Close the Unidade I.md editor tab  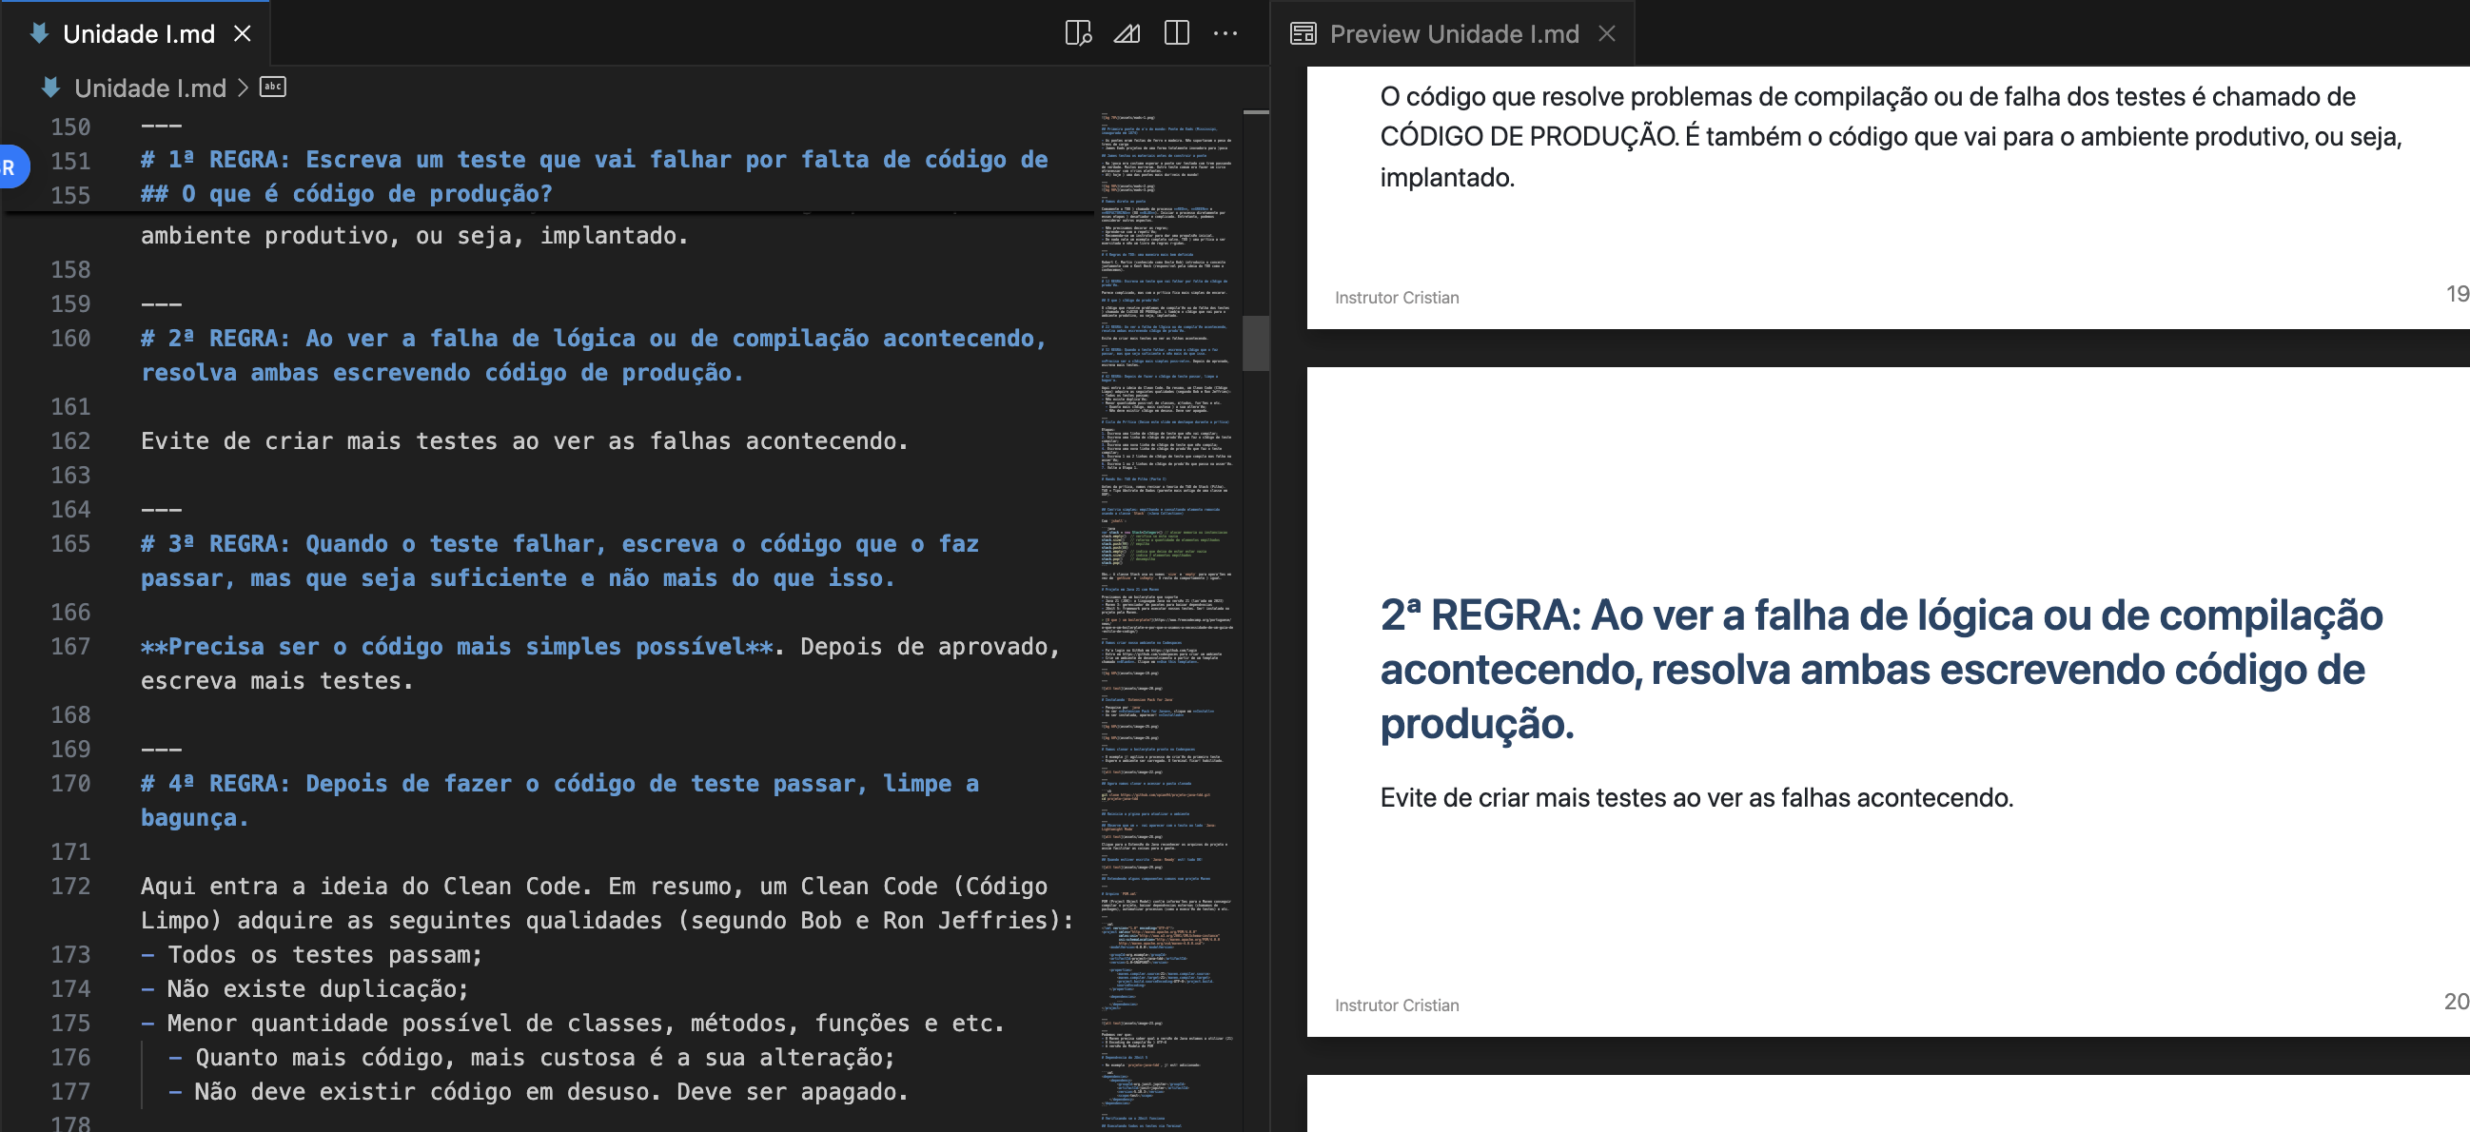(243, 33)
